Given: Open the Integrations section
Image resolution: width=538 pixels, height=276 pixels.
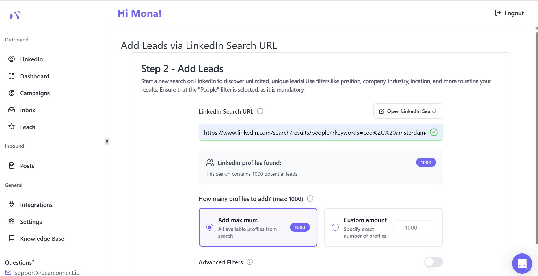Looking at the screenshot, I should pos(36,205).
